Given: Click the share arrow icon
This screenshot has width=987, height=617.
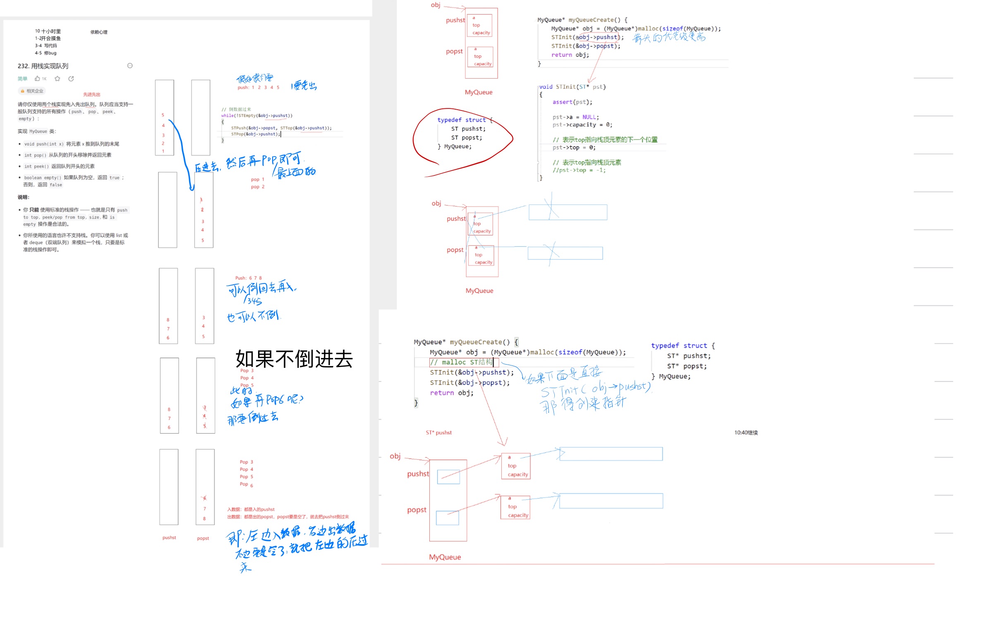Looking at the screenshot, I should click(71, 79).
